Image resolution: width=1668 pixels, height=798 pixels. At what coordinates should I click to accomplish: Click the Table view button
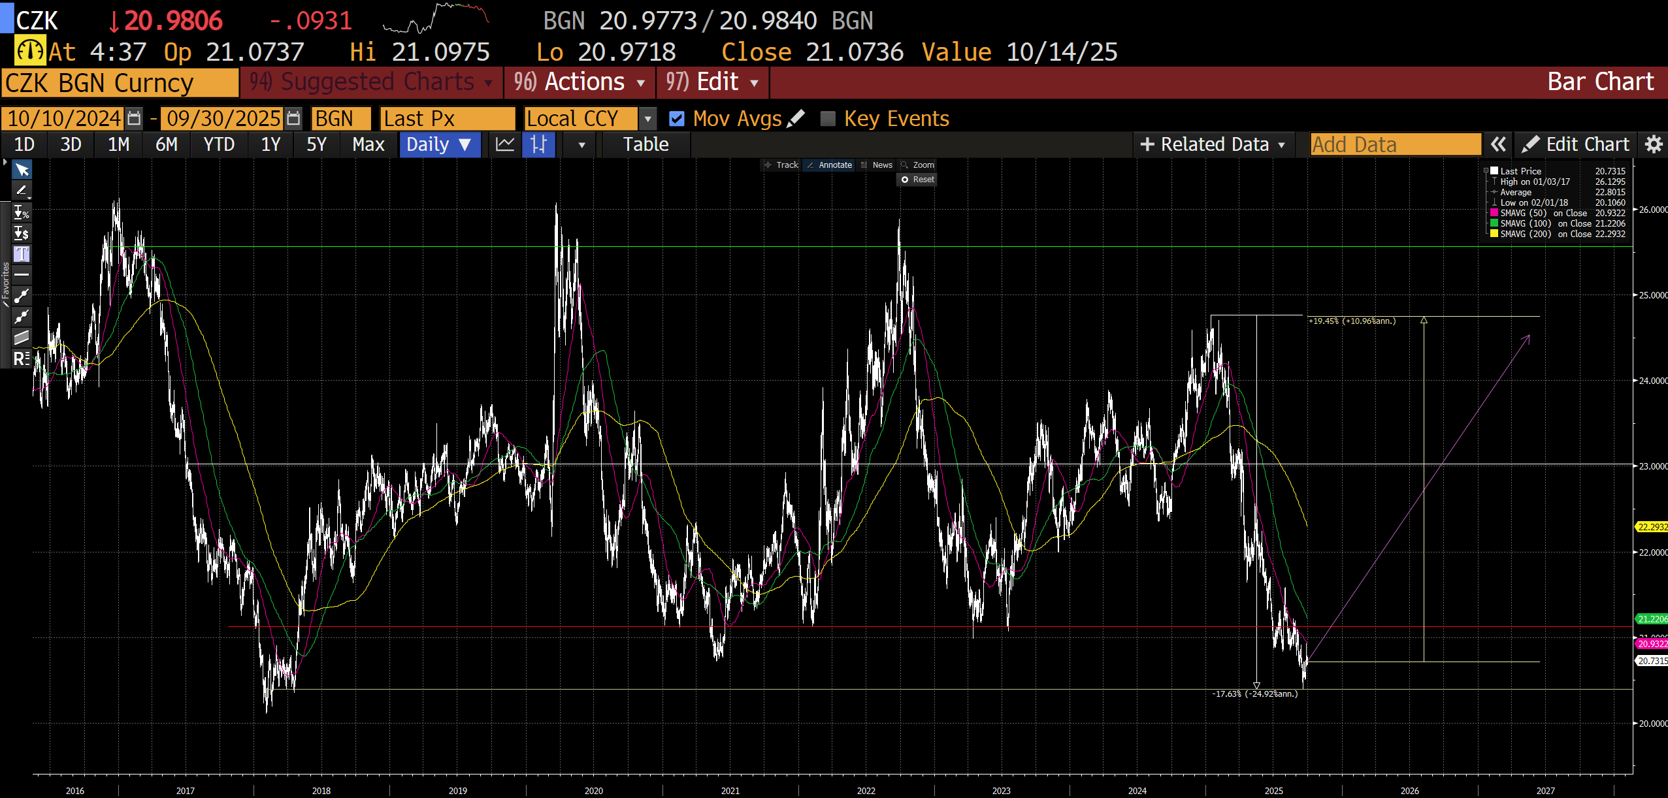[645, 144]
